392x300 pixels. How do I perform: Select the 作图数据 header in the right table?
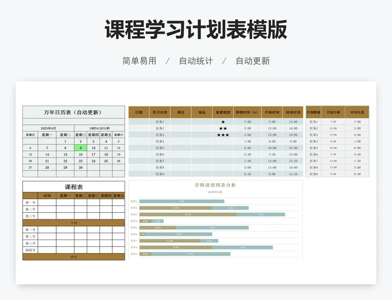[x=314, y=112]
